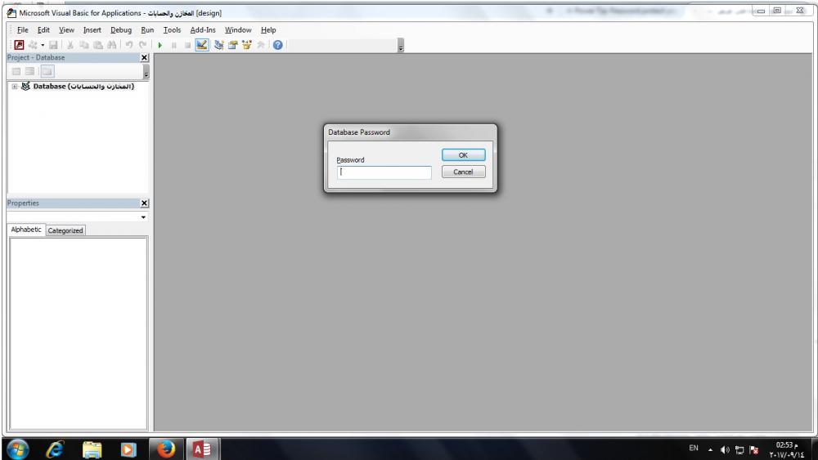Click the green Run Sub play icon
818x460 pixels.
tap(160, 45)
